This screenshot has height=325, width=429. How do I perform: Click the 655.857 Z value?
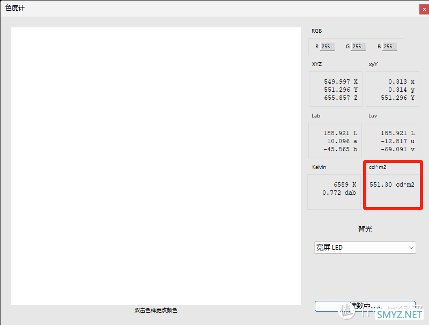point(341,98)
